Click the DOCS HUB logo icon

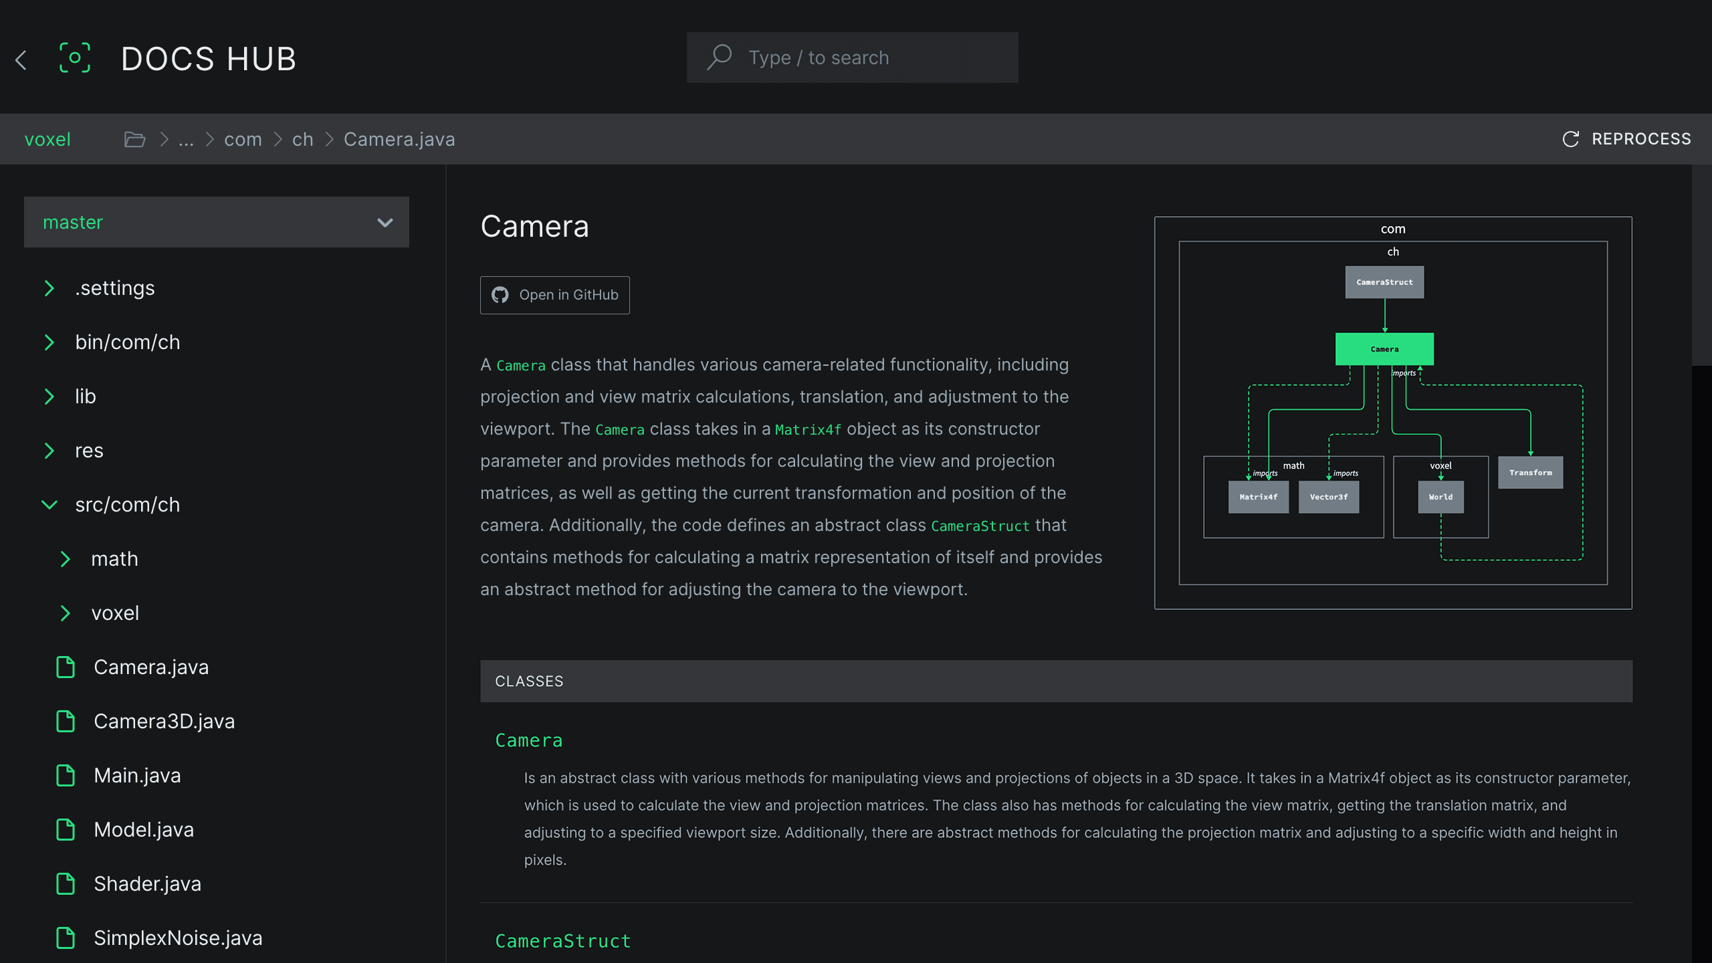click(x=74, y=58)
